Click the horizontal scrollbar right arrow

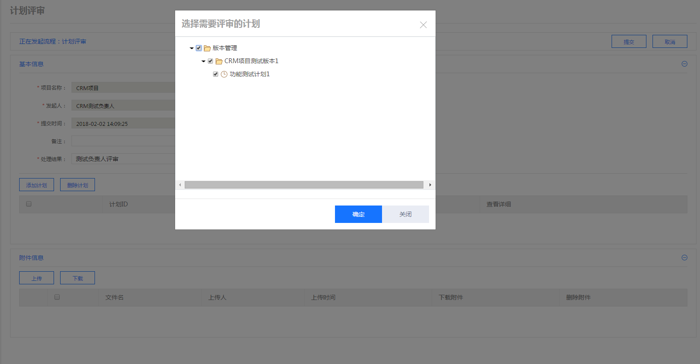click(430, 185)
